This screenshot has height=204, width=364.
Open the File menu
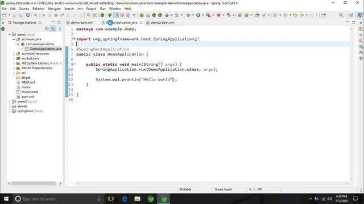(x=4, y=8)
